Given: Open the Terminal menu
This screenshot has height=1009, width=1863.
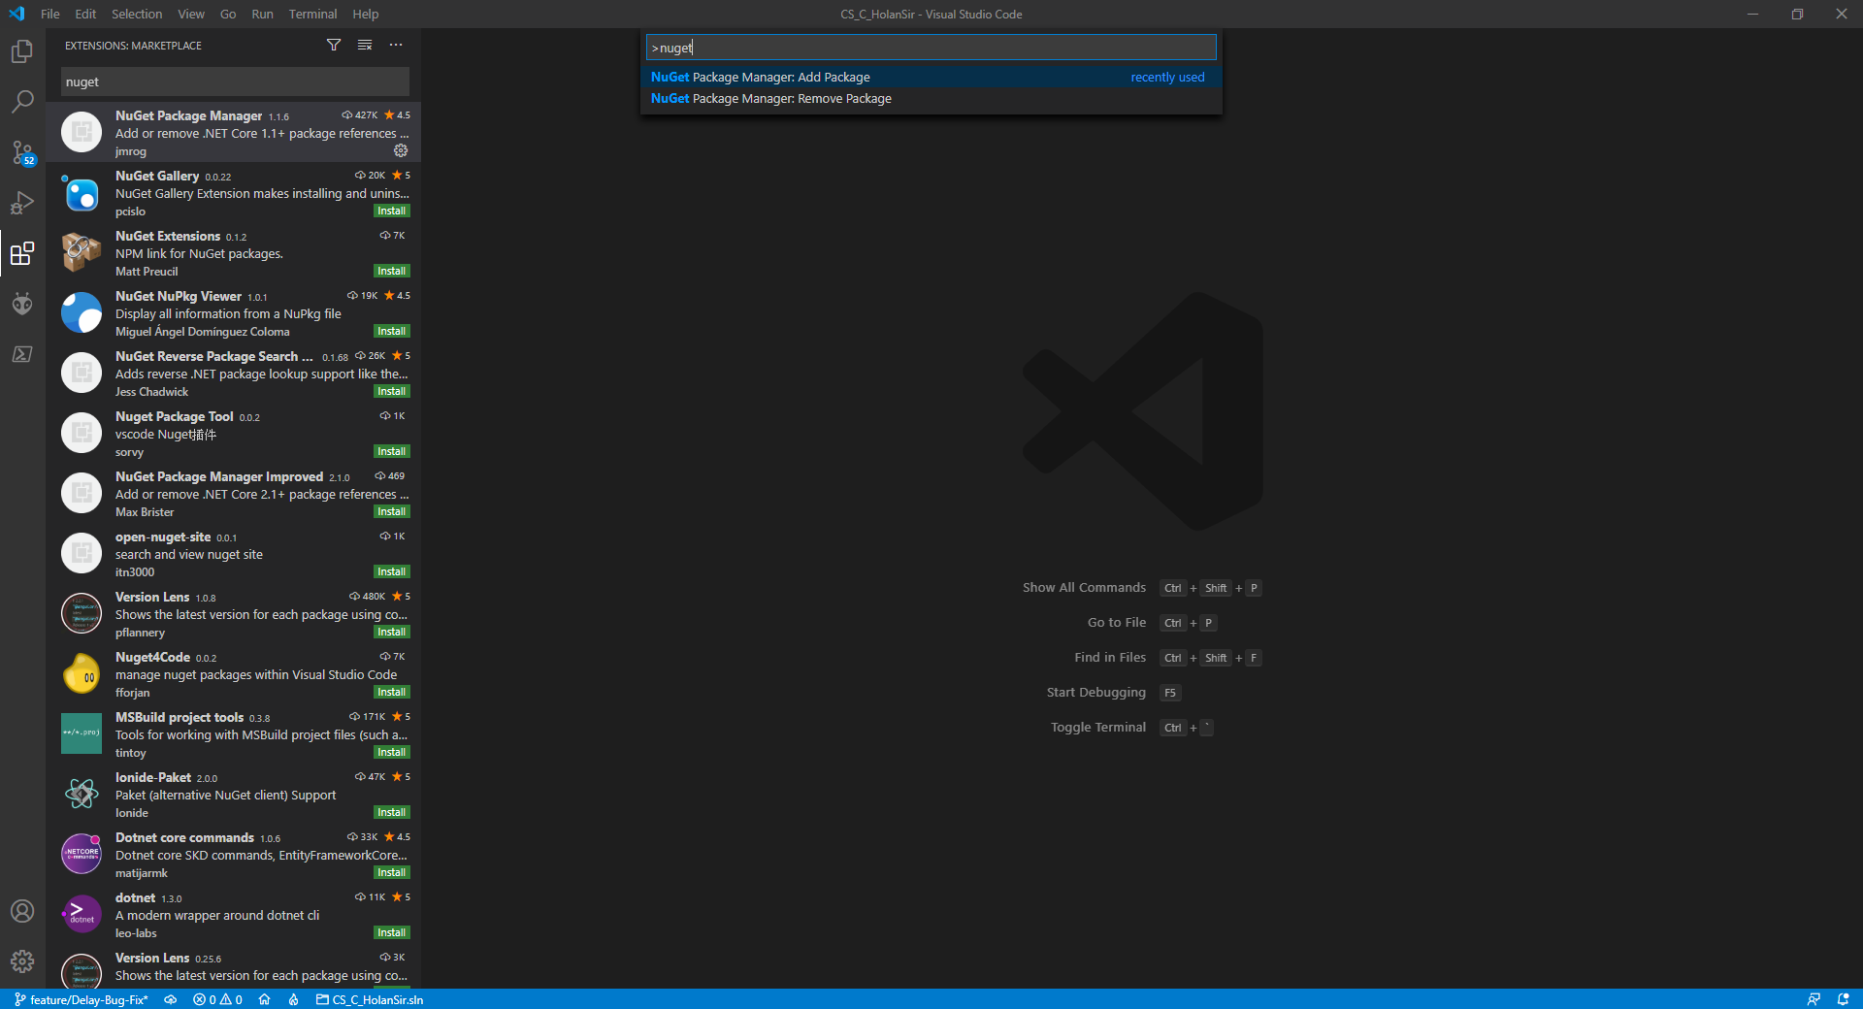Looking at the screenshot, I should [x=312, y=14].
